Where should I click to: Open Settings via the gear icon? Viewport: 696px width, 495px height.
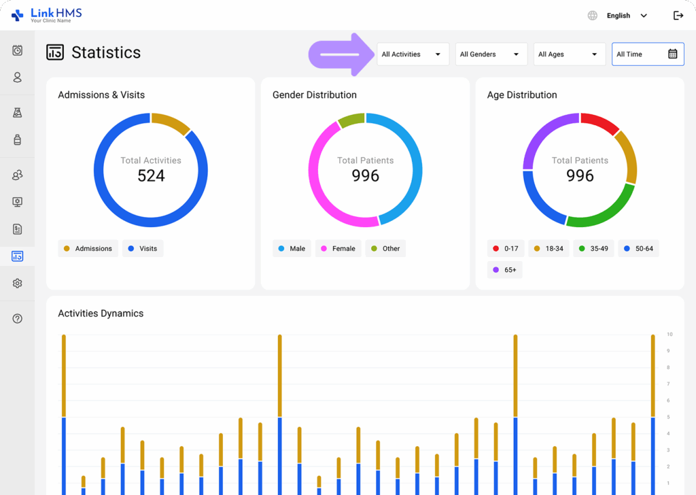tap(16, 283)
